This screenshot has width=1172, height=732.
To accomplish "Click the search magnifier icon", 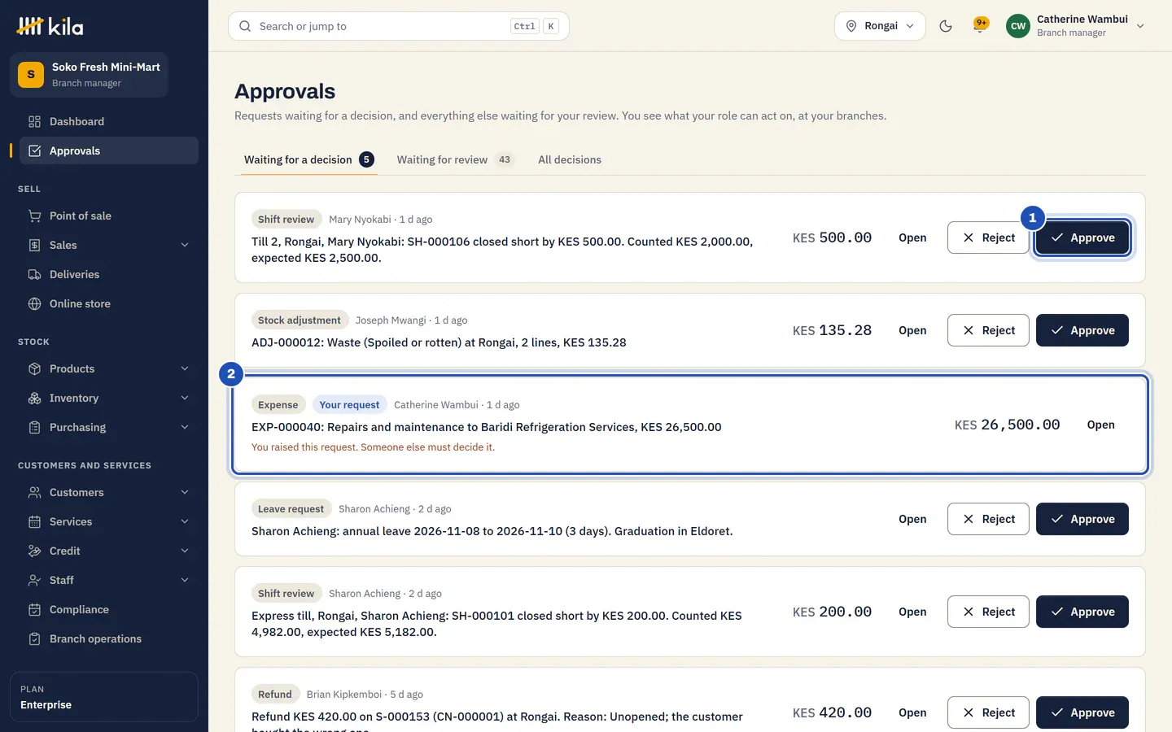I will [x=245, y=26].
